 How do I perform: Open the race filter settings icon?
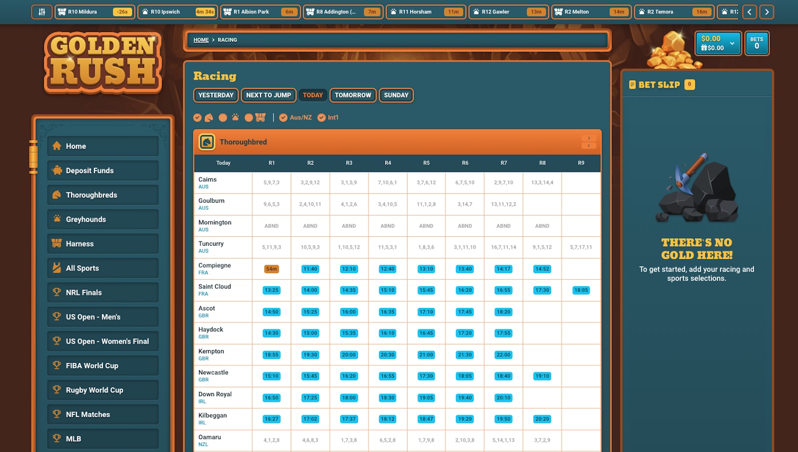tap(42, 12)
